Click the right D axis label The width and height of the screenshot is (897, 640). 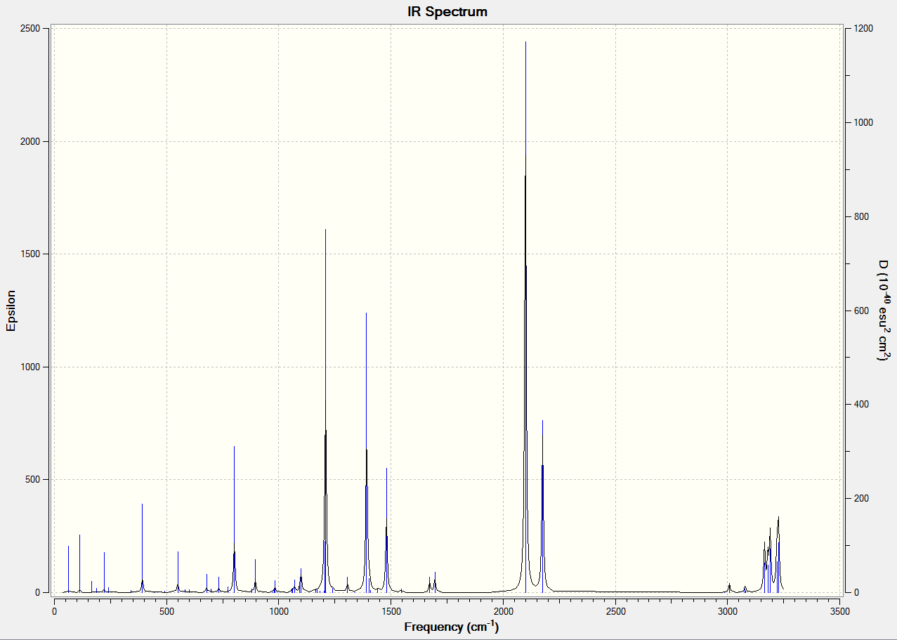884,310
